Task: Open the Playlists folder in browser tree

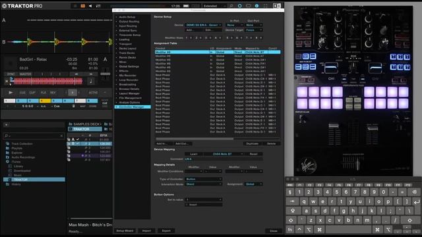Action: (16, 148)
